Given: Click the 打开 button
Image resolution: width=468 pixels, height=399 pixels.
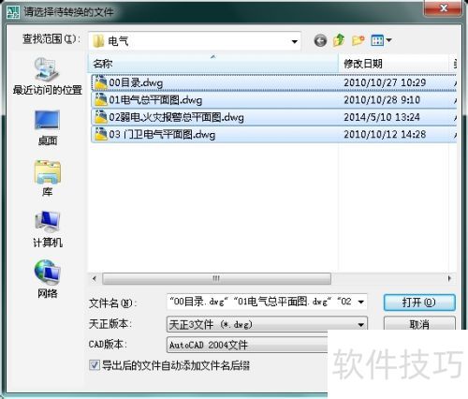Looking at the screenshot, I should (419, 303).
